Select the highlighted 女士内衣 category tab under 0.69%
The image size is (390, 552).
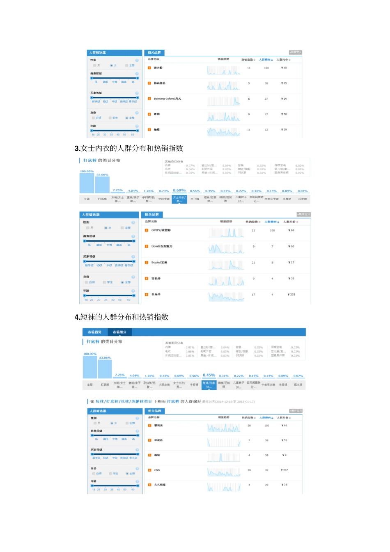tap(179, 199)
